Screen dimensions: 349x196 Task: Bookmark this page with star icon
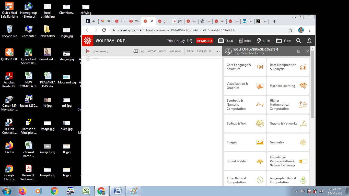290,30
